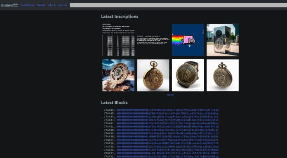Open the Handbook navigation link

[28, 5]
